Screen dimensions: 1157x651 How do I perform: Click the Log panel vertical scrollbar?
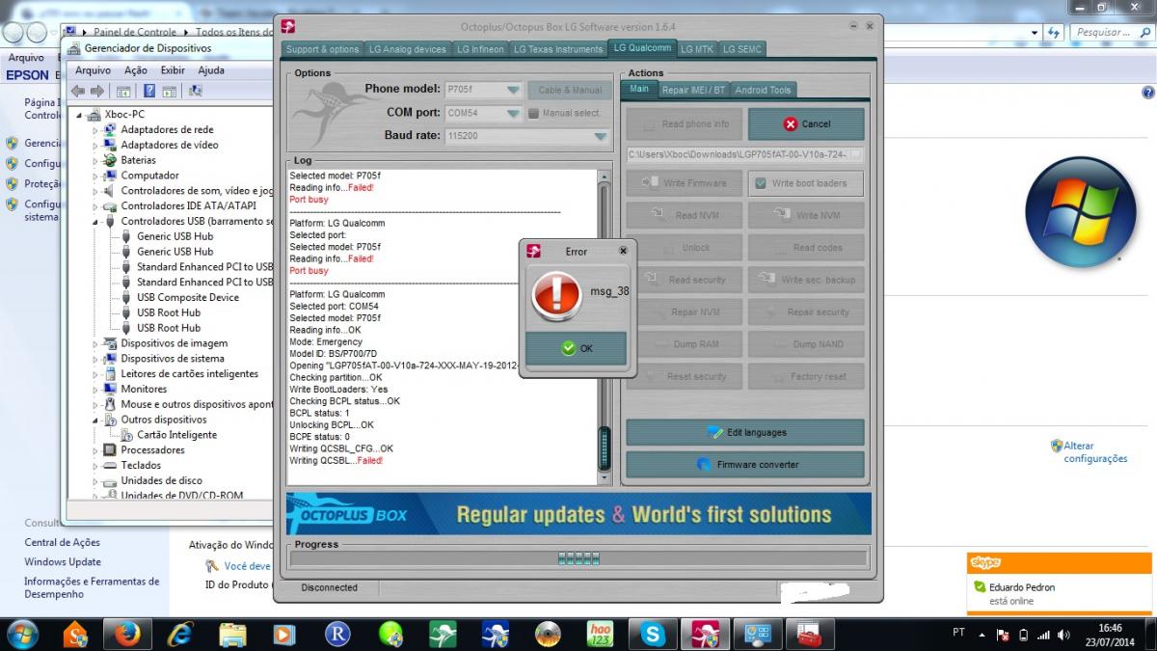605,327
